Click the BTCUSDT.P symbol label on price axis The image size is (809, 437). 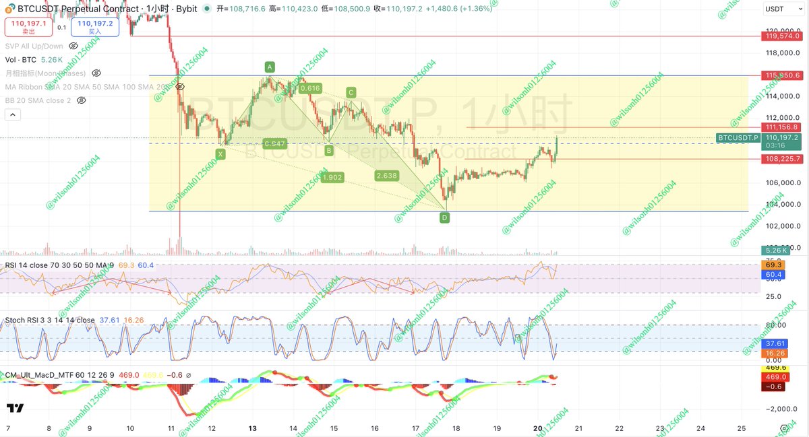click(x=738, y=137)
